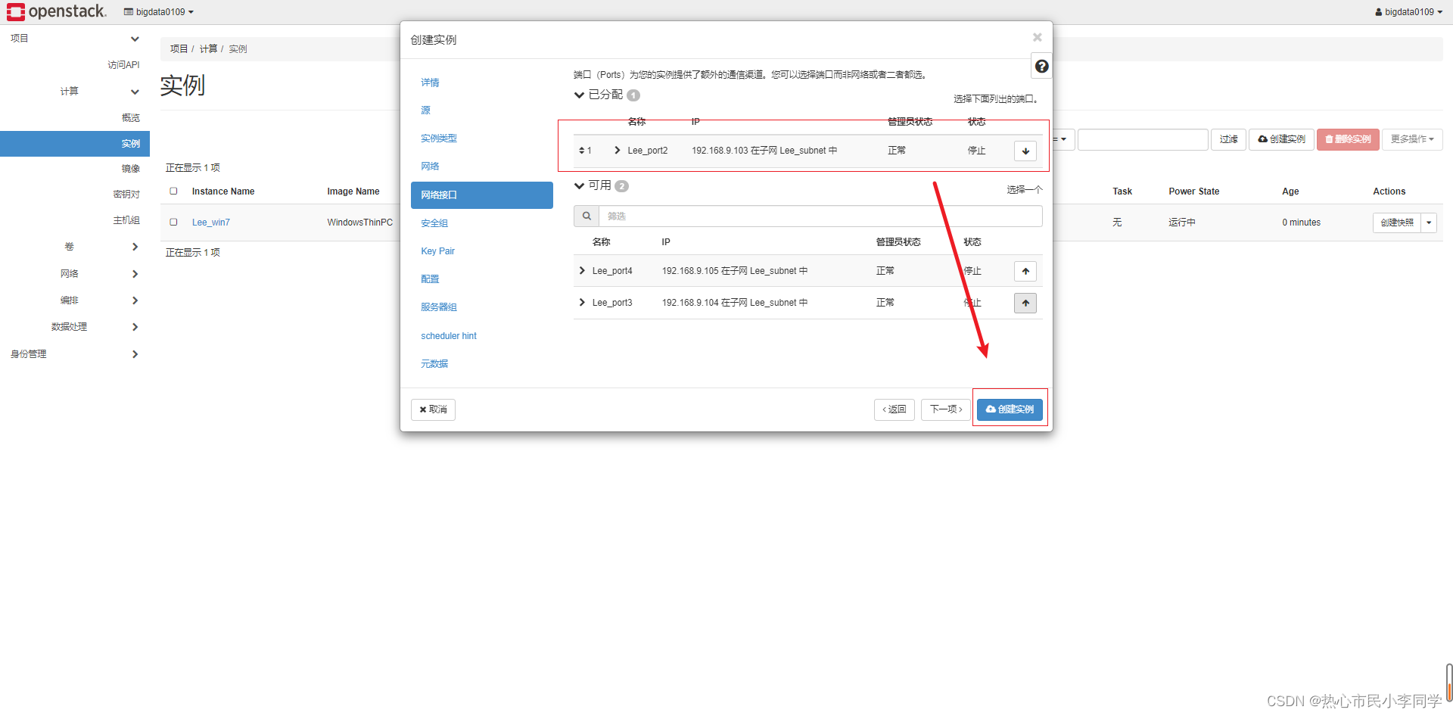Screen dimensions: 1453x716
Task: Click the blue 创建实例 button in dialog
Action: pyautogui.click(x=1010, y=409)
